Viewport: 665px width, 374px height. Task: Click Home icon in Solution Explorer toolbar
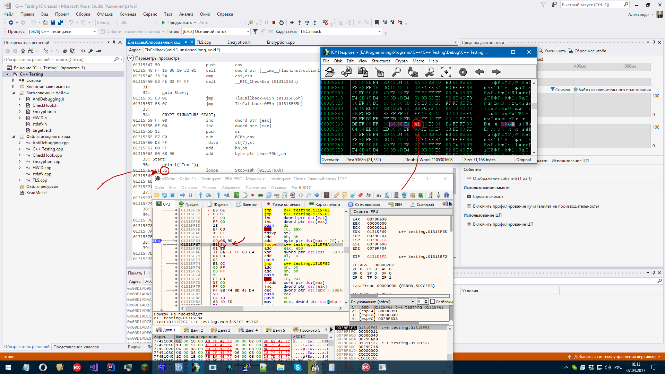[23, 51]
